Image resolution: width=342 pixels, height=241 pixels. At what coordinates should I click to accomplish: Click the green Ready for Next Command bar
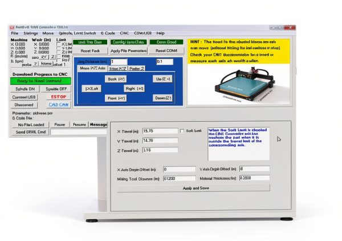click(40, 81)
